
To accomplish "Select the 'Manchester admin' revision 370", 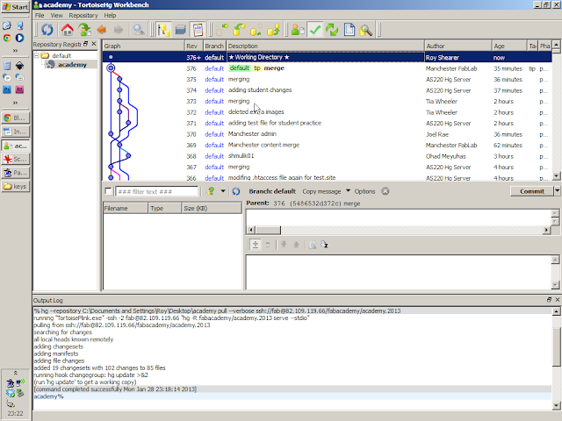I will tap(327, 134).
